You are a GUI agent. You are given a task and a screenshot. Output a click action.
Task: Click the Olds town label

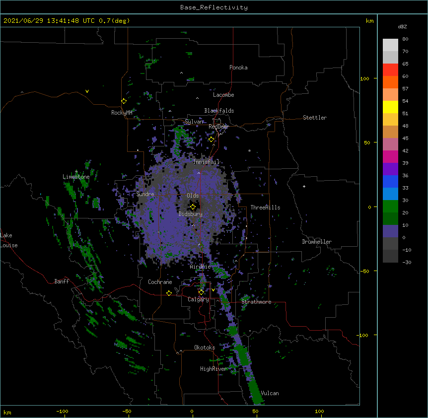(193, 196)
